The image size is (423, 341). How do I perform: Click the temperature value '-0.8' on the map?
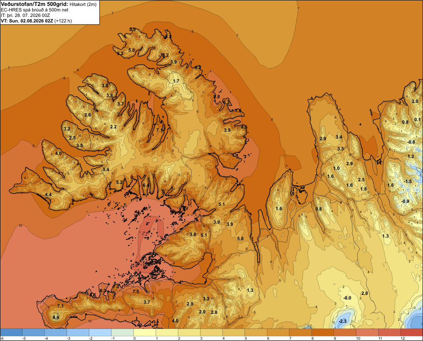411,142
